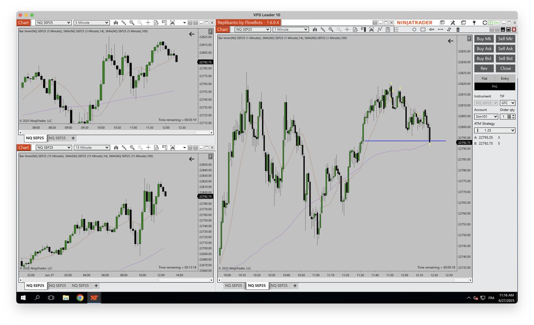Toggle the green Live indicator in NinjaTrader bar
Screen dimensions: 534x325
[494, 23]
